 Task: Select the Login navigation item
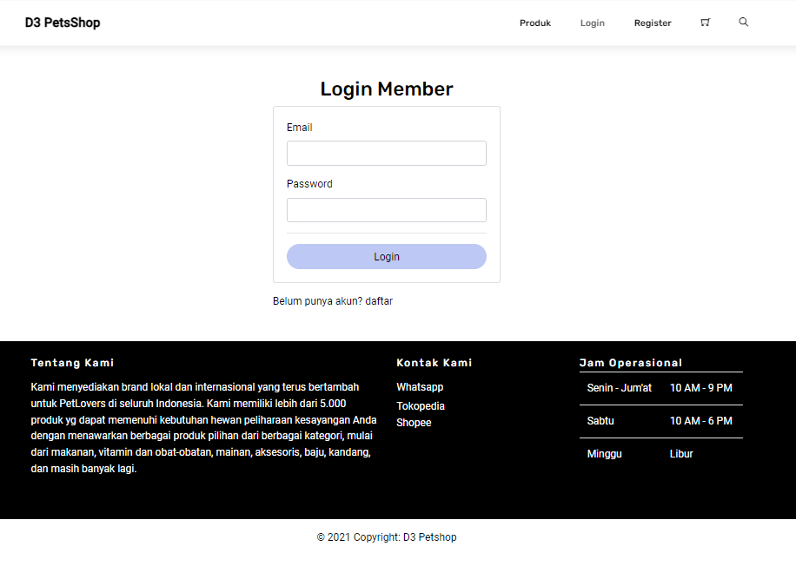point(592,23)
